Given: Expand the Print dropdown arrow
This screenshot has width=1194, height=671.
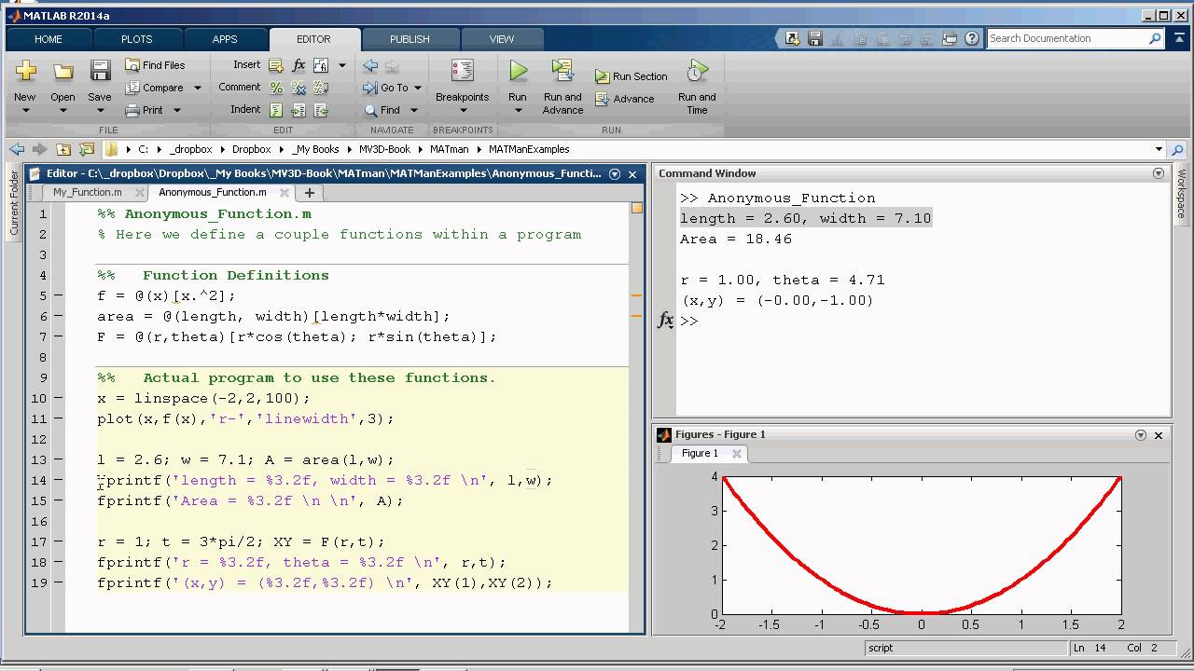Looking at the screenshot, I should [x=177, y=110].
